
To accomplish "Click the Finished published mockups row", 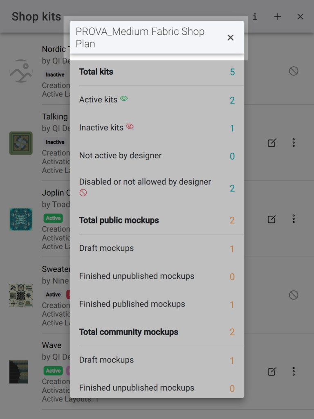I will pos(157,304).
